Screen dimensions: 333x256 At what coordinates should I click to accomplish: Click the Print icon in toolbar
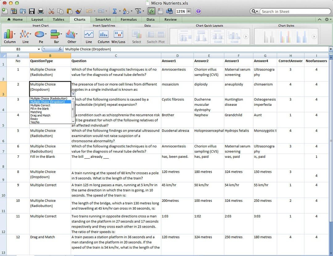(x=41, y=11)
